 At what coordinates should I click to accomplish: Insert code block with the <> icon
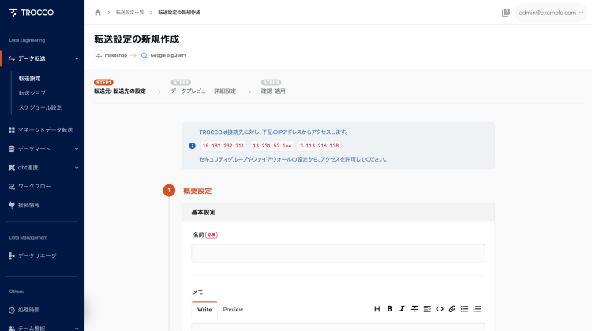[x=440, y=309]
